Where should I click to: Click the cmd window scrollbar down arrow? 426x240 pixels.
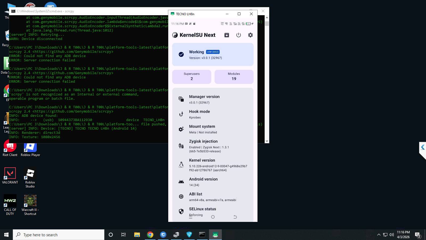267,141
